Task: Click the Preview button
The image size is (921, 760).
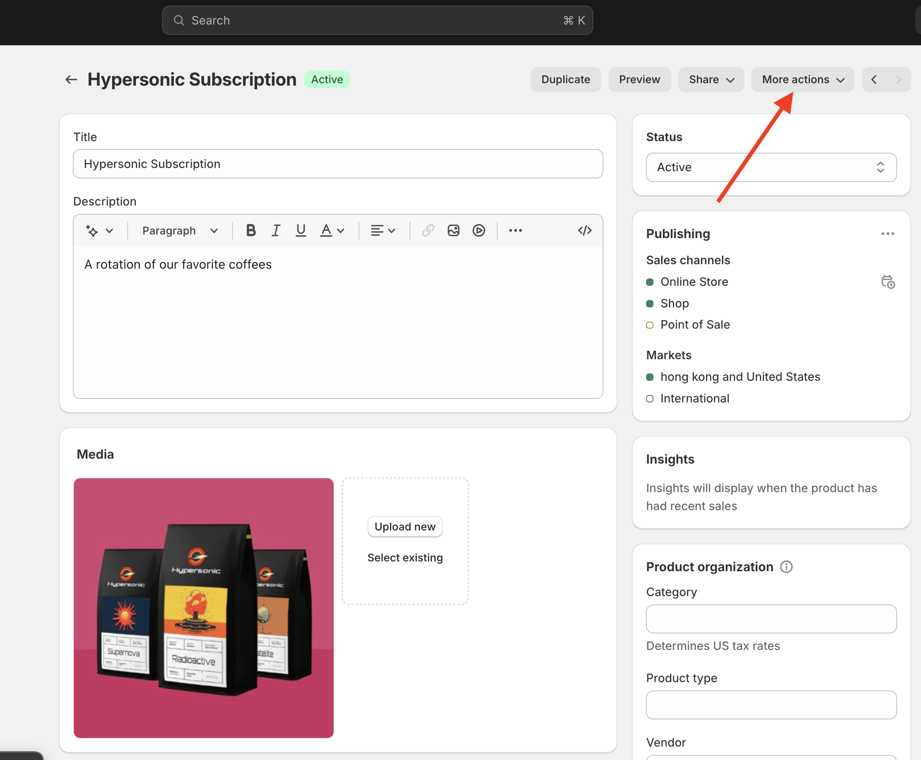Action: [x=640, y=79]
